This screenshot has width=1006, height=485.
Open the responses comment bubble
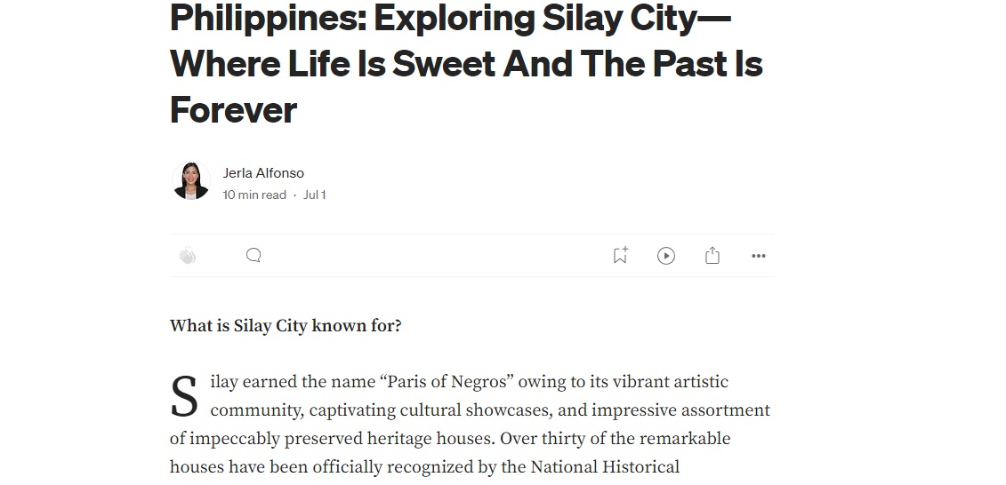tap(254, 256)
